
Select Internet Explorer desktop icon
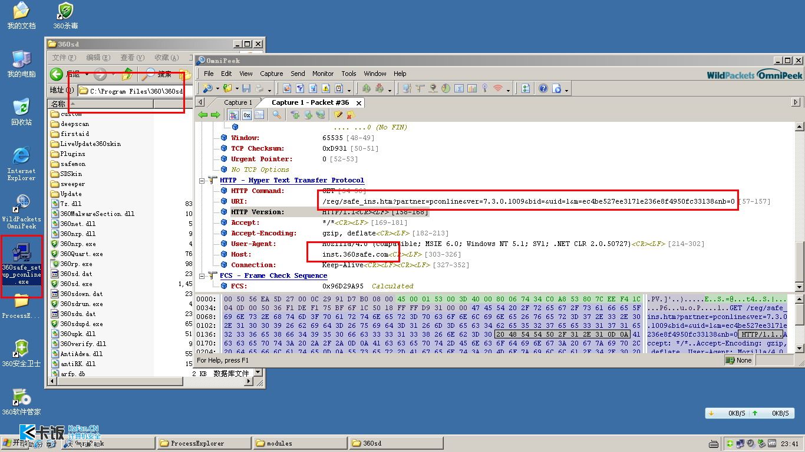(21, 164)
